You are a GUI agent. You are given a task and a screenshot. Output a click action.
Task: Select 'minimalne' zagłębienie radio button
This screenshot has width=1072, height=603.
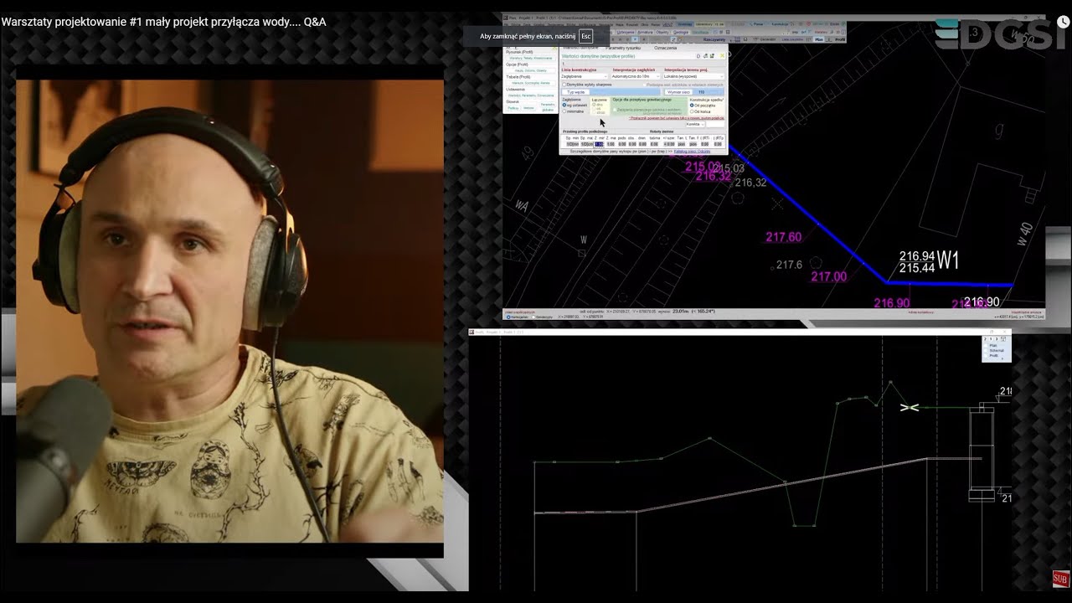pyautogui.click(x=564, y=111)
